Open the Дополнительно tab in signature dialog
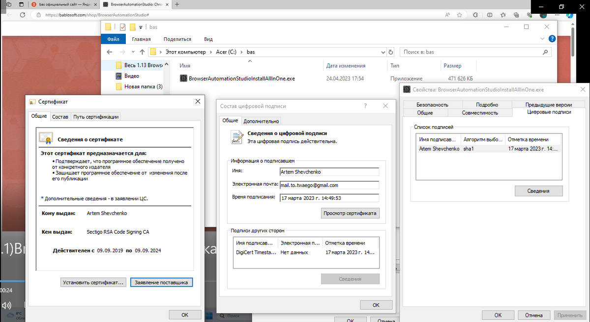590x322 pixels. (261, 121)
